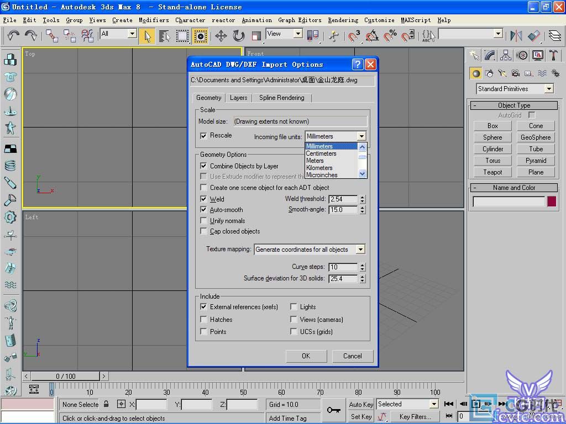
Task: Open the Modifiers menu
Action: (154, 20)
